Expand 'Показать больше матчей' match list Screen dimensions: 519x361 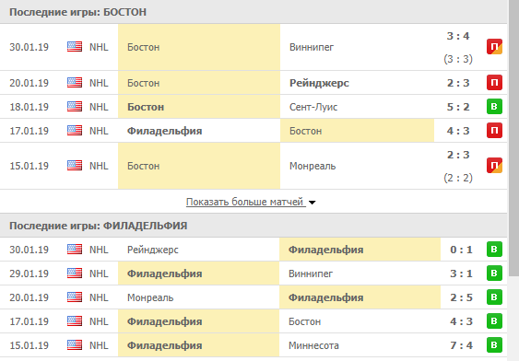244,202
